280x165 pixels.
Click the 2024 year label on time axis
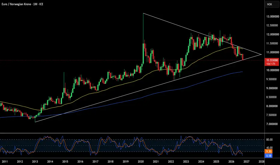click(x=201, y=162)
